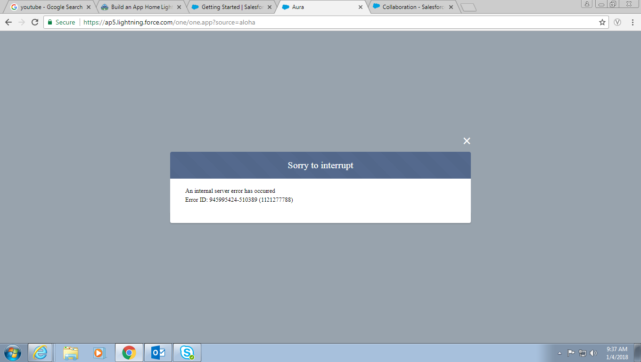This screenshot has height=362, width=641.
Task: Open the Getting Started Salesforce tab
Action: (232, 7)
